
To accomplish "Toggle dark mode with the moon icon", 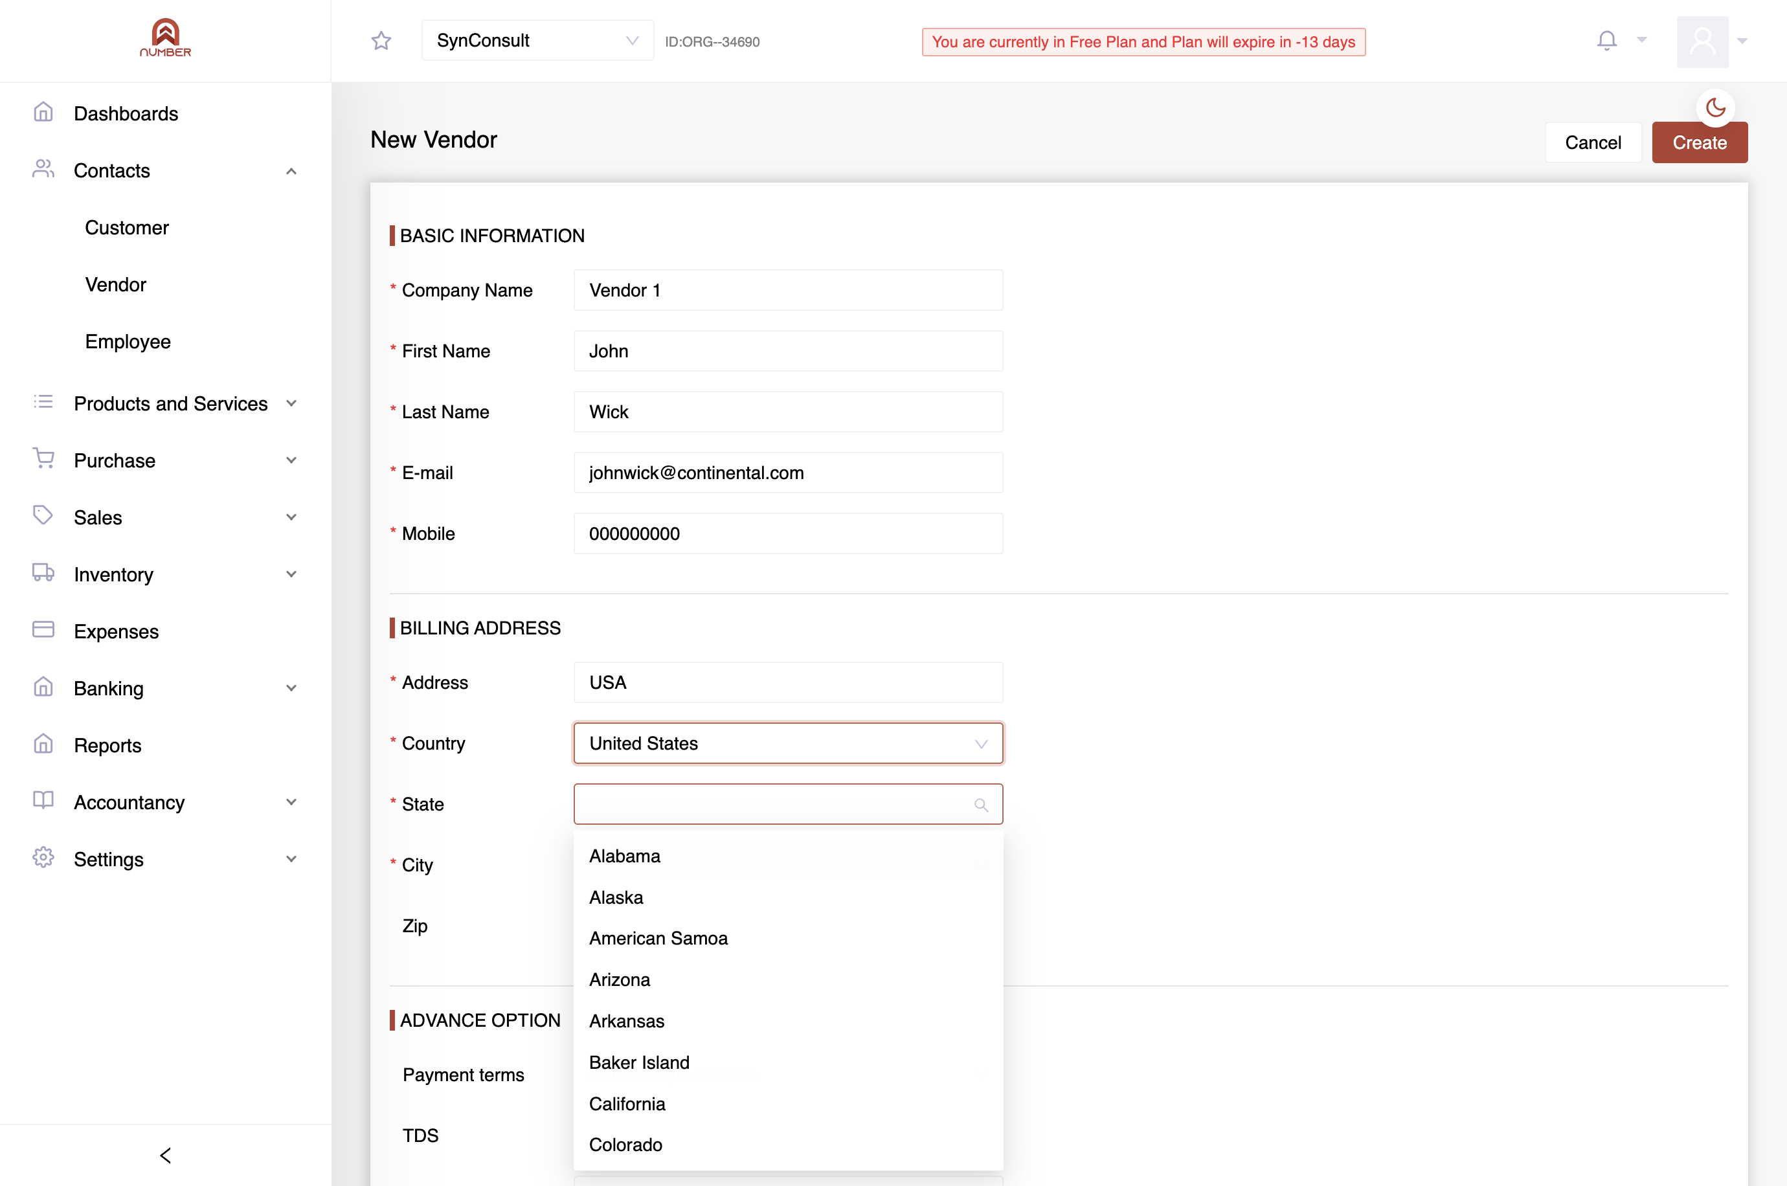I will click(x=1715, y=108).
